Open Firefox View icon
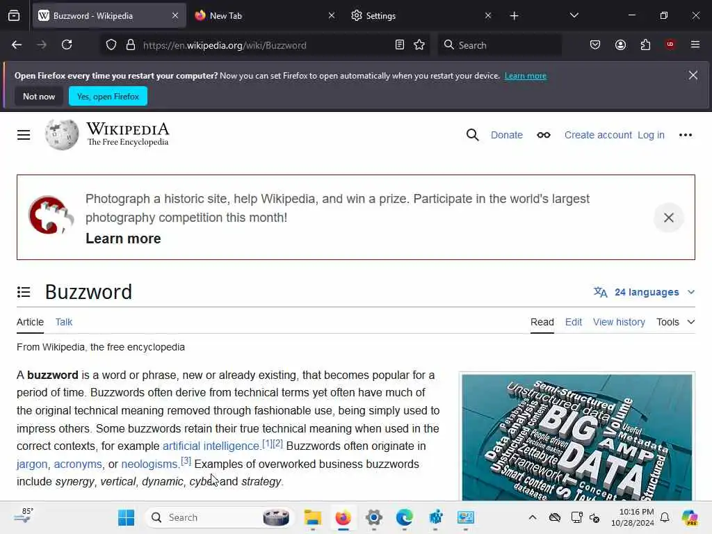Viewport: 712px width, 534px height. coord(14,16)
